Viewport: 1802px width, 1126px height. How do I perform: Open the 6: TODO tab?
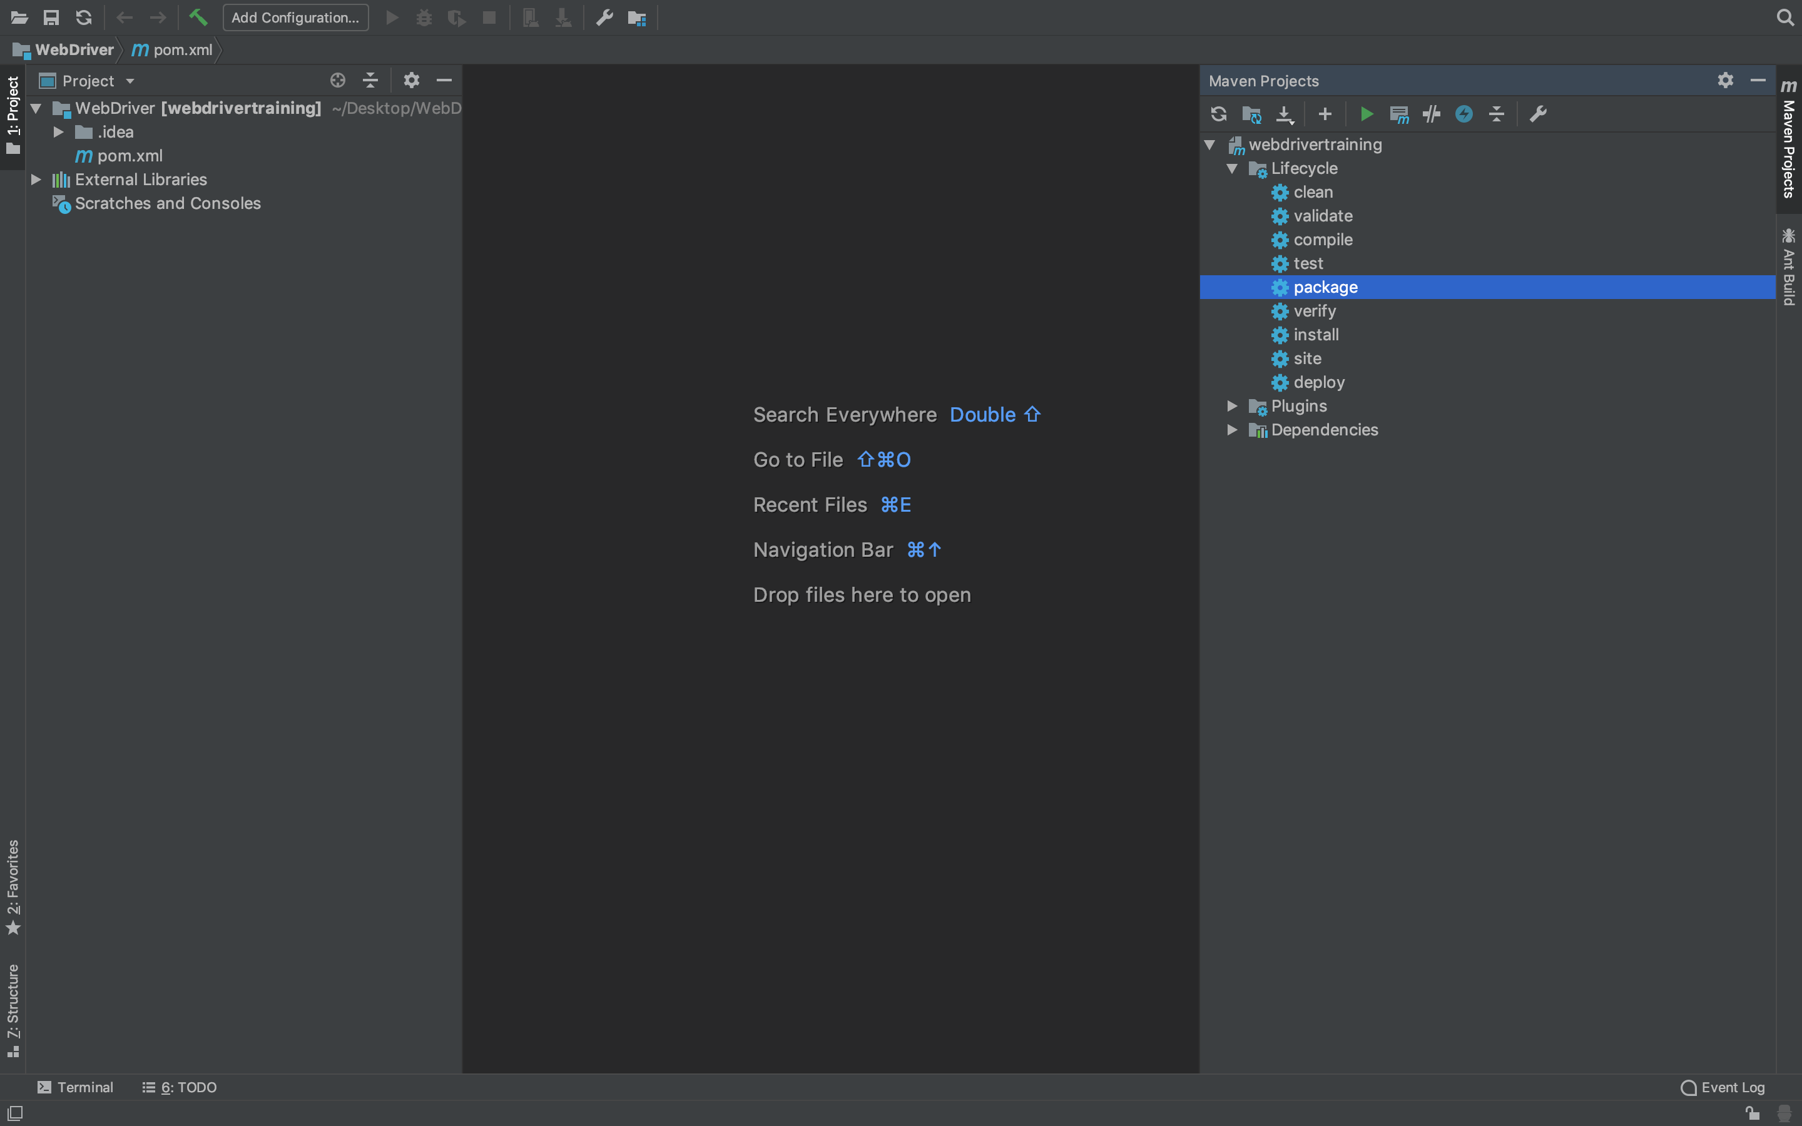[x=180, y=1087]
